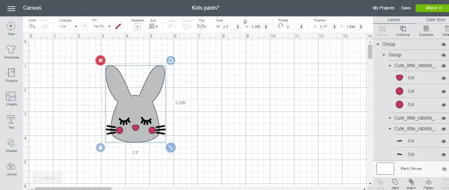Select the nose-shaped Cut layer swatch
This screenshot has height=190, width=449.
[x=399, y=78]
